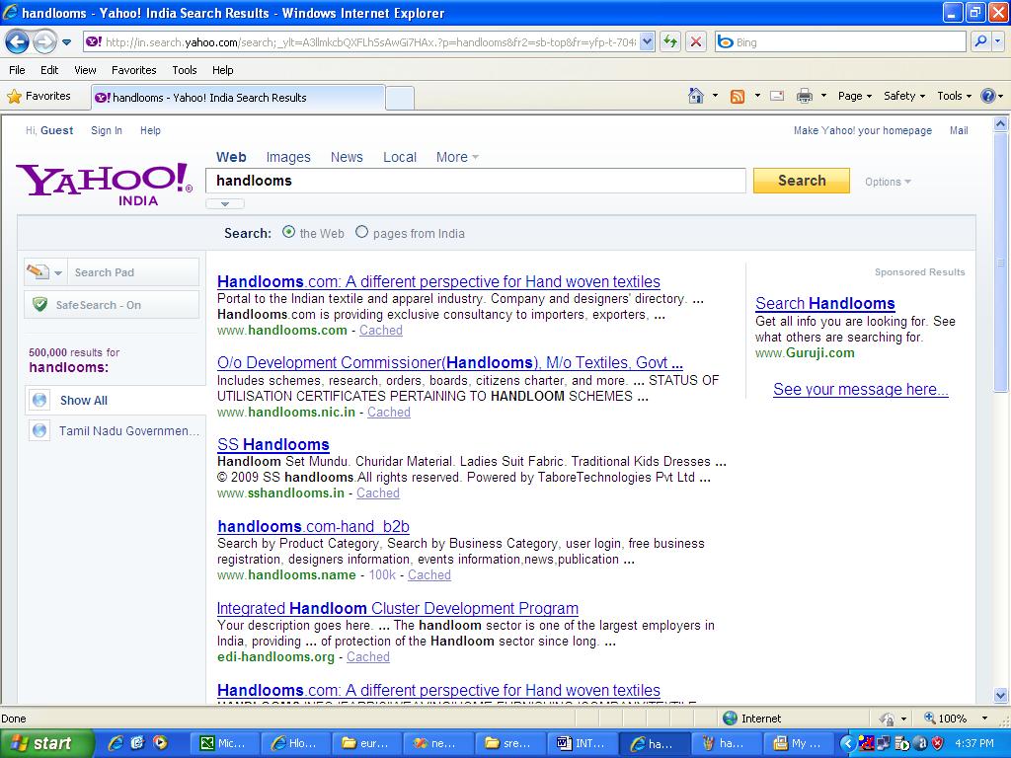
Task: Click the Bing search input field
Action: 841,41
